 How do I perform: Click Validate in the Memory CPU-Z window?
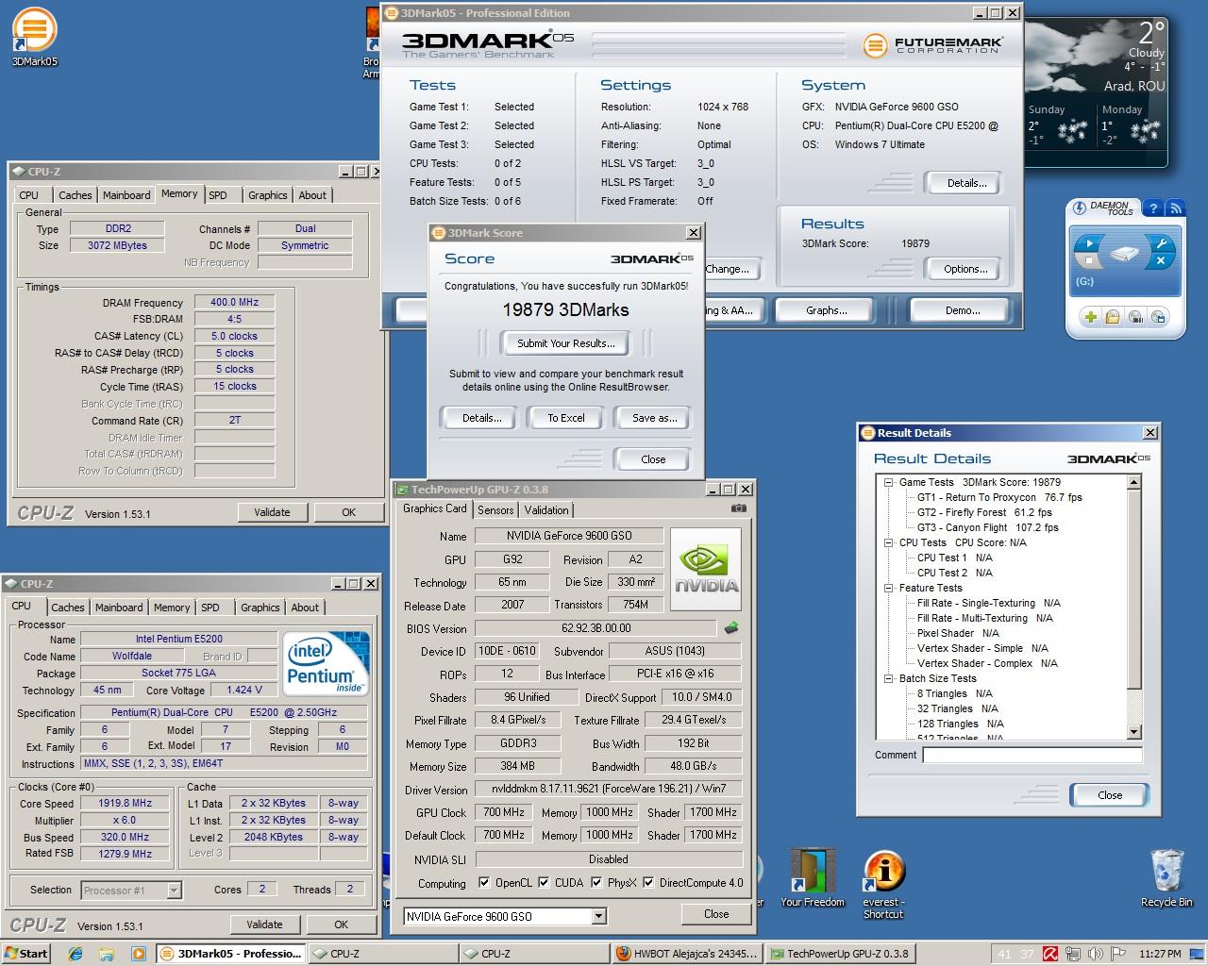[x=272, y=512]
